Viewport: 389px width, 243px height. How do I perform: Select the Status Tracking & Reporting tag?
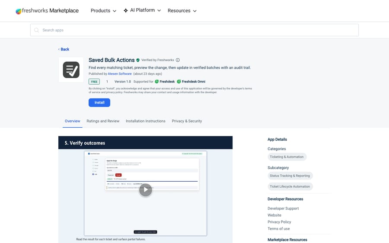(x=290, y=176)
